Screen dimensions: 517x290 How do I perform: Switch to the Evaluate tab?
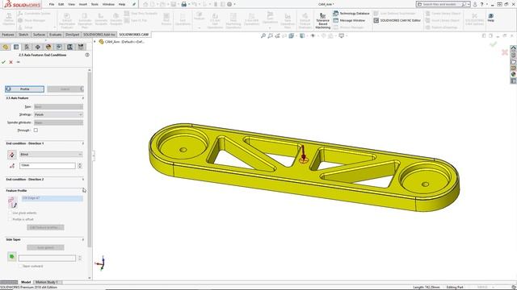pos(56,35)
